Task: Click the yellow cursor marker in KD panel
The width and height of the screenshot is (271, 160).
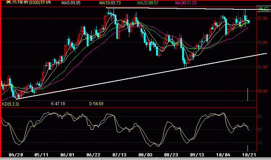Action: point(248,148)
